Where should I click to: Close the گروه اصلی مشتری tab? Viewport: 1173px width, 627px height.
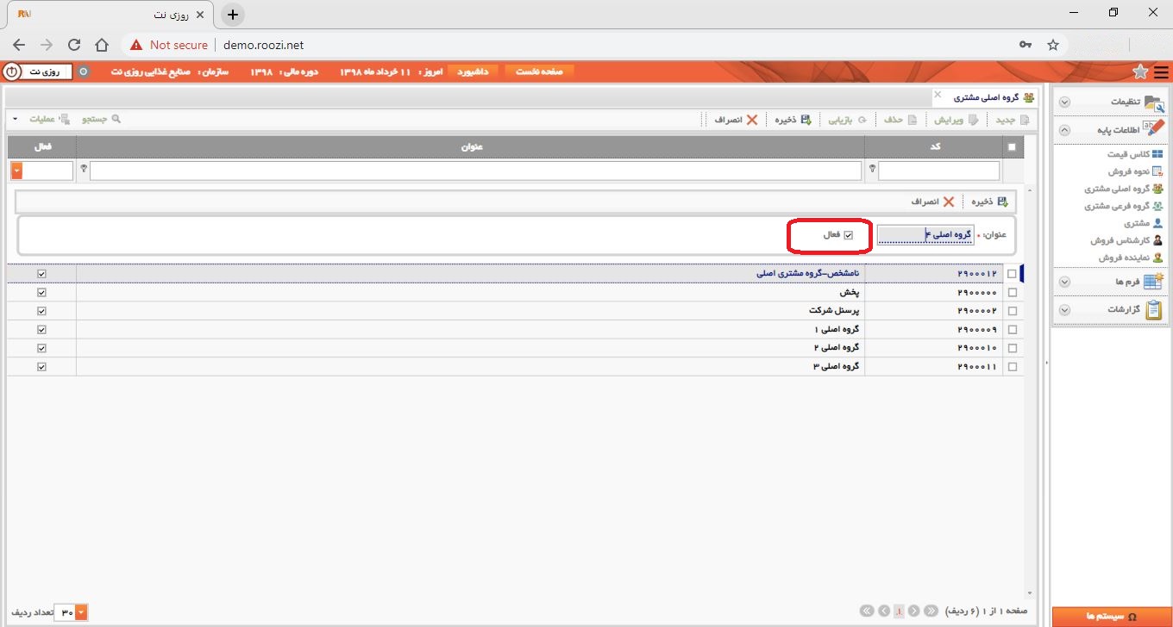[x=938, y=95]
